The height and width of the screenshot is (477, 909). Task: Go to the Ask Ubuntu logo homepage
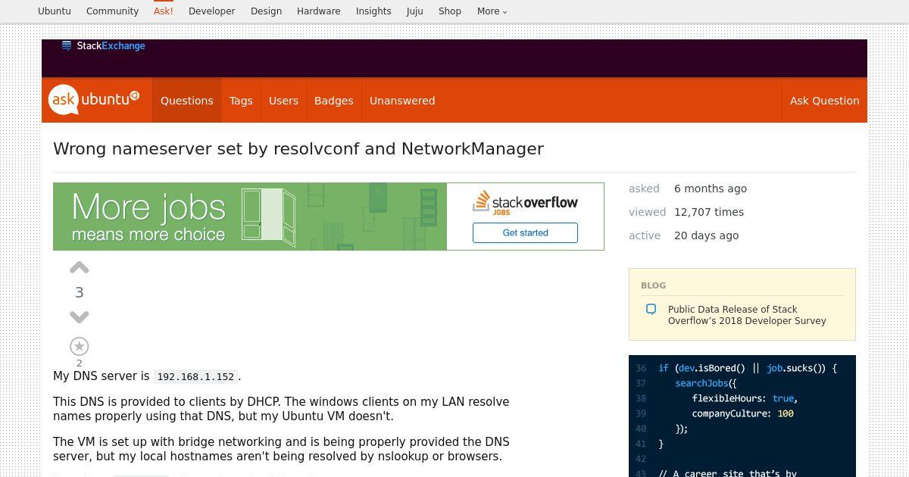(94, 100)
